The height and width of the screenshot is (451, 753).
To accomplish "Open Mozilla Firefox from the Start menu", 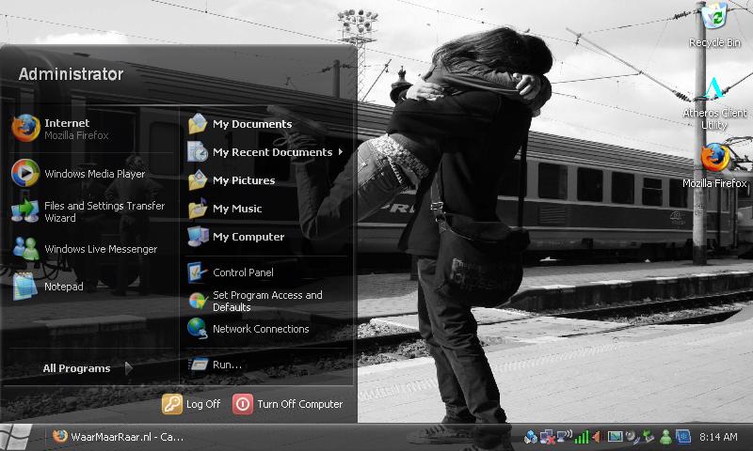I will (66, 129).
